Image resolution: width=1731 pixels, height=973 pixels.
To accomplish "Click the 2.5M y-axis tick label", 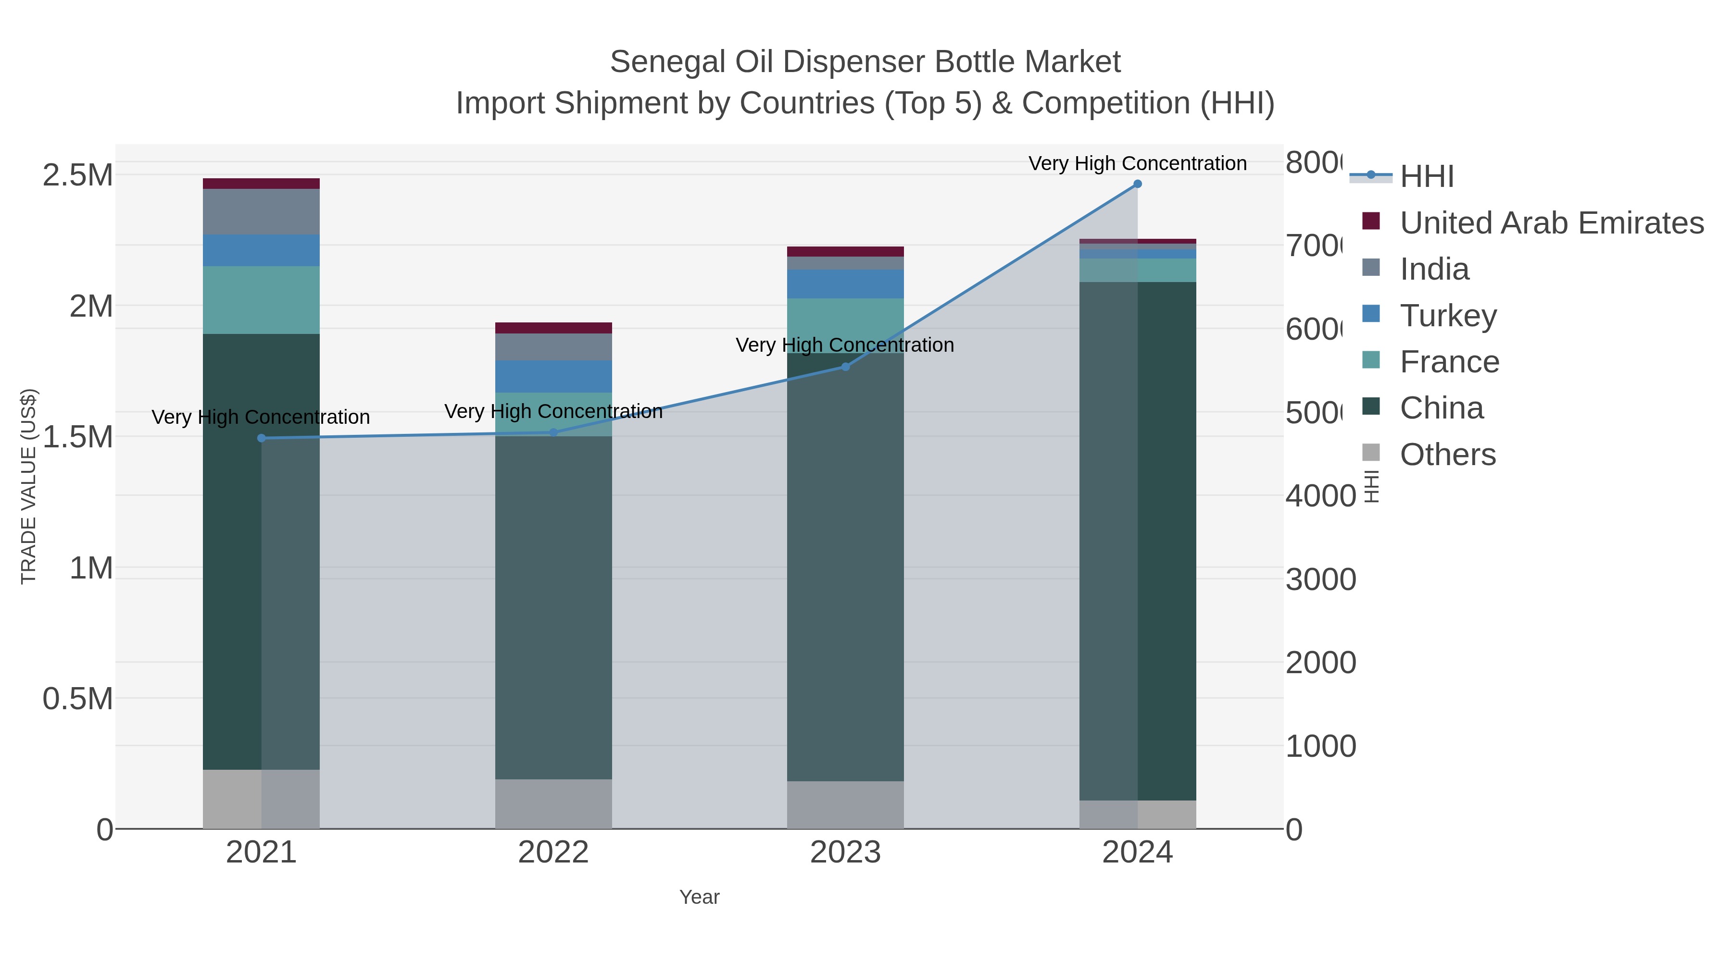I will point(78,175).
